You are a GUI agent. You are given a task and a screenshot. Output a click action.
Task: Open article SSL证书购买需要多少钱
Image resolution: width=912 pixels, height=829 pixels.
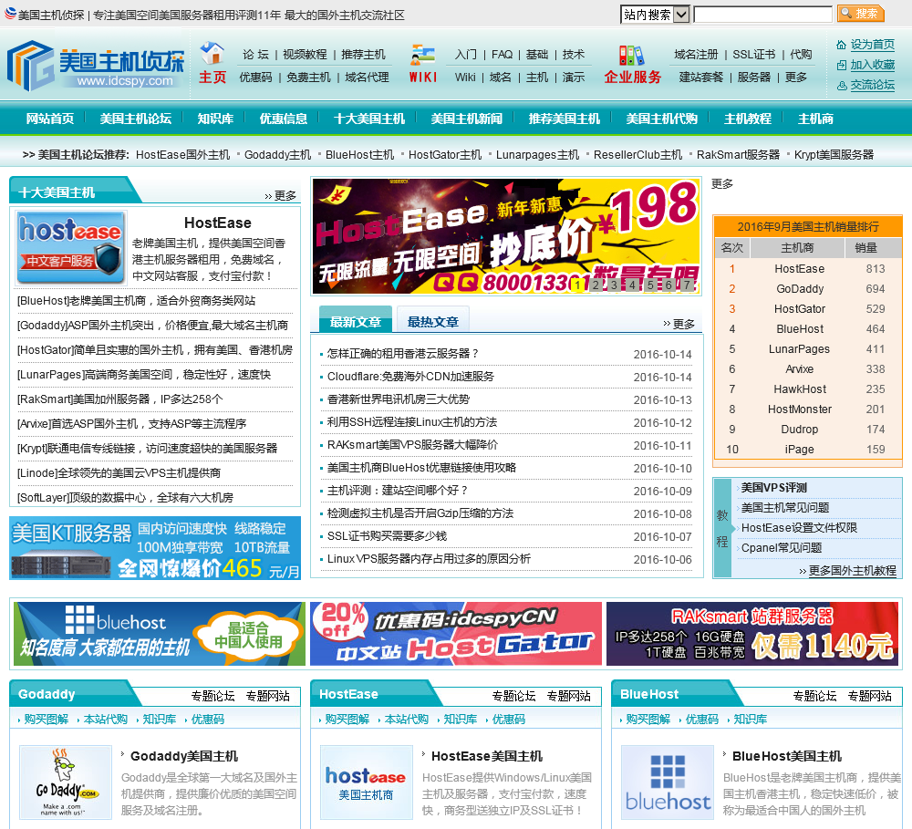pos(387,536)
